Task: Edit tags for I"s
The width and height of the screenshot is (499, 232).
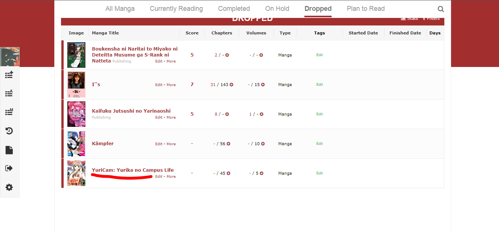Action: click(319, 85)
